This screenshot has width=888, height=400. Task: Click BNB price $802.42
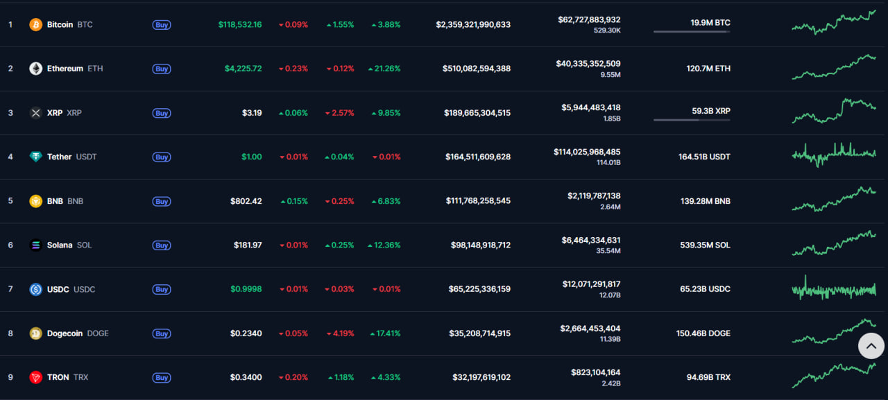coord(246,201)
